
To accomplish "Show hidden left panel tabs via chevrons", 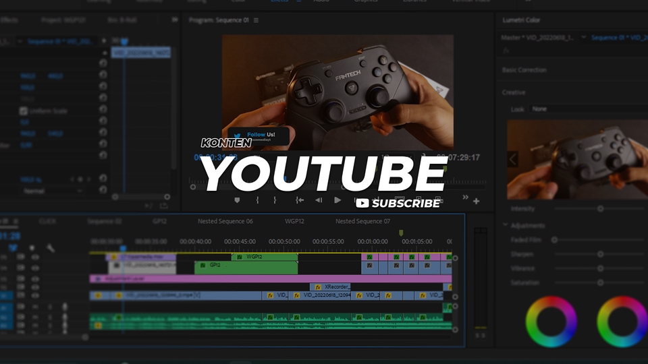I will coord(175,20).
